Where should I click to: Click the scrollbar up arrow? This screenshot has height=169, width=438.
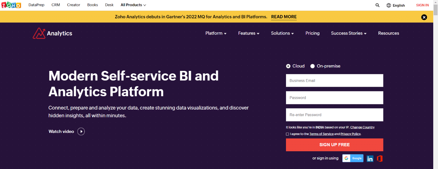tap(435, 3)
